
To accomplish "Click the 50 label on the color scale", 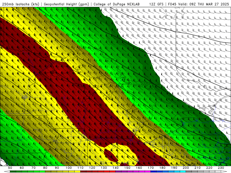I will click(10, 168).
